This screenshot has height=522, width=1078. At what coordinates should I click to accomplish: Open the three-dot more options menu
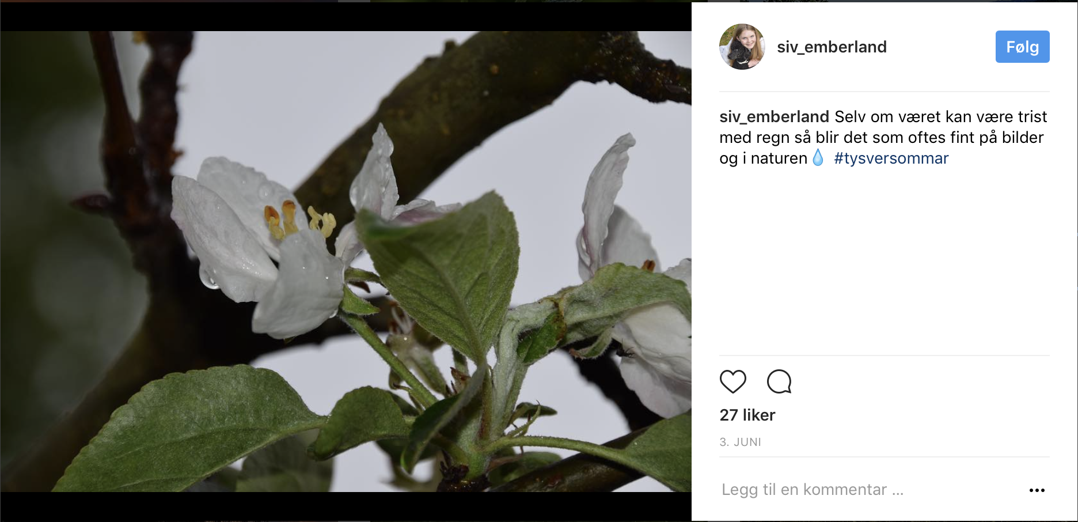pyautogui.click(x=1037, y=490)
